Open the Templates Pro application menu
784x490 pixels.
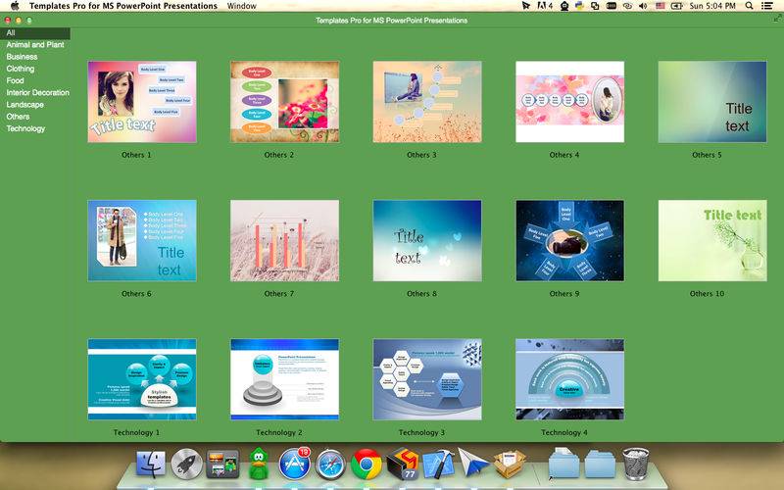(x=123, y=6)
